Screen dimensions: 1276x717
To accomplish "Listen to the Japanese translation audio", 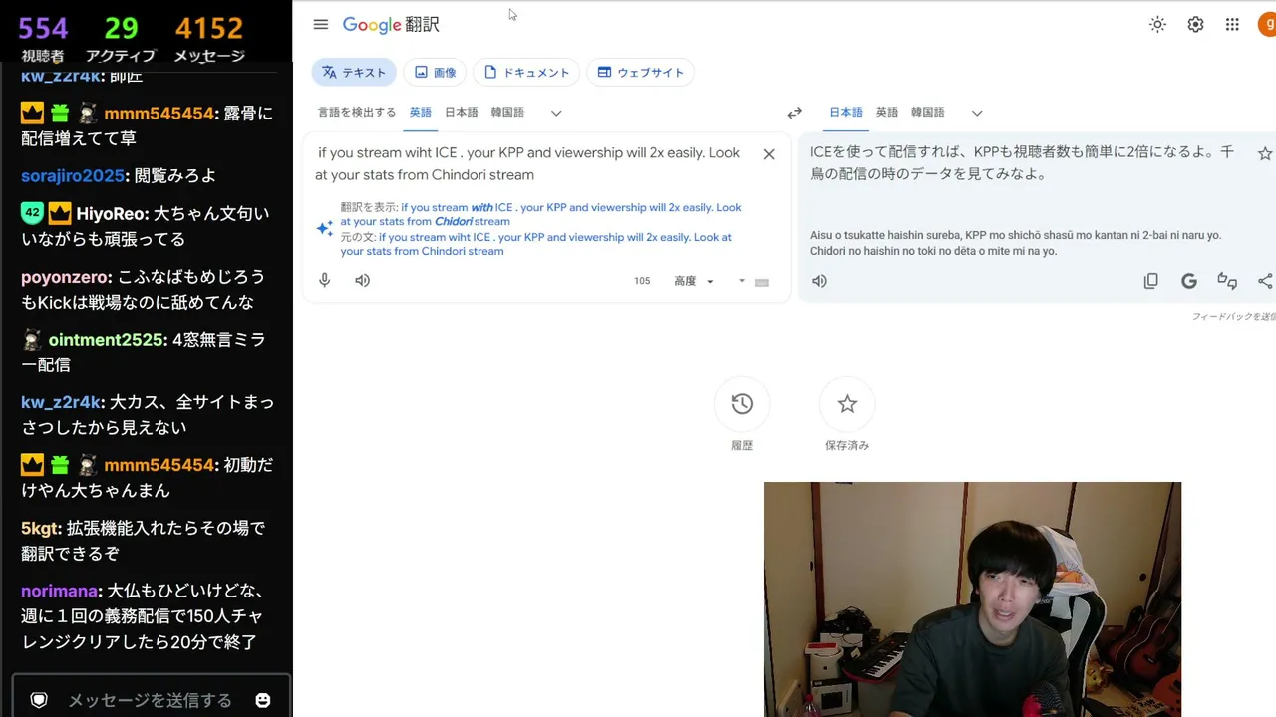I will pyautogui.click(x=819, y=281).
